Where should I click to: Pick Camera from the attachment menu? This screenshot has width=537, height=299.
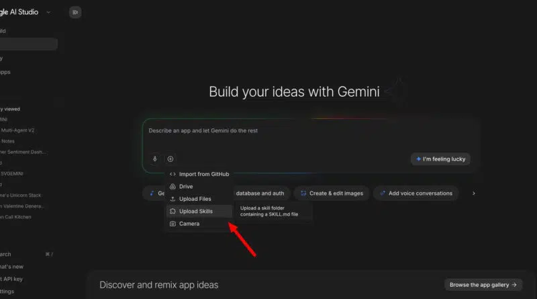(199, 224)
